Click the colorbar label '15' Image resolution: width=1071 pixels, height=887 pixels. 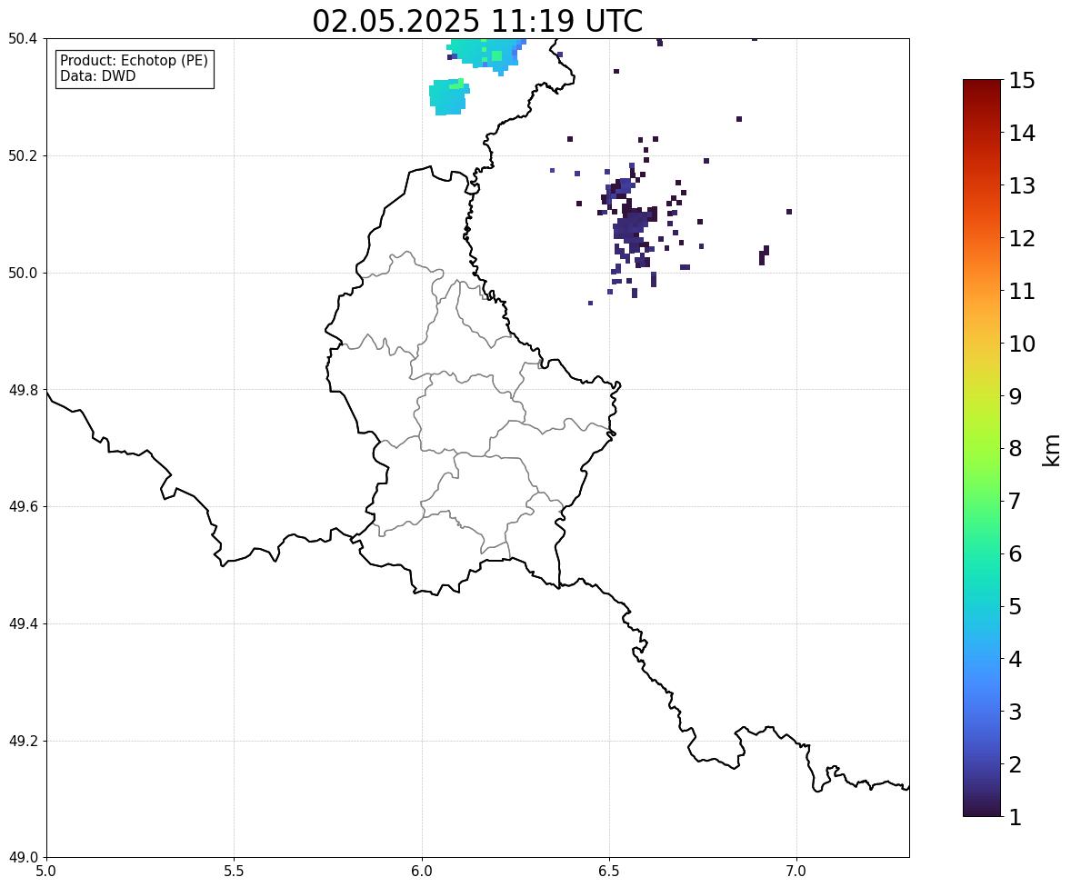click(1022, 81)
